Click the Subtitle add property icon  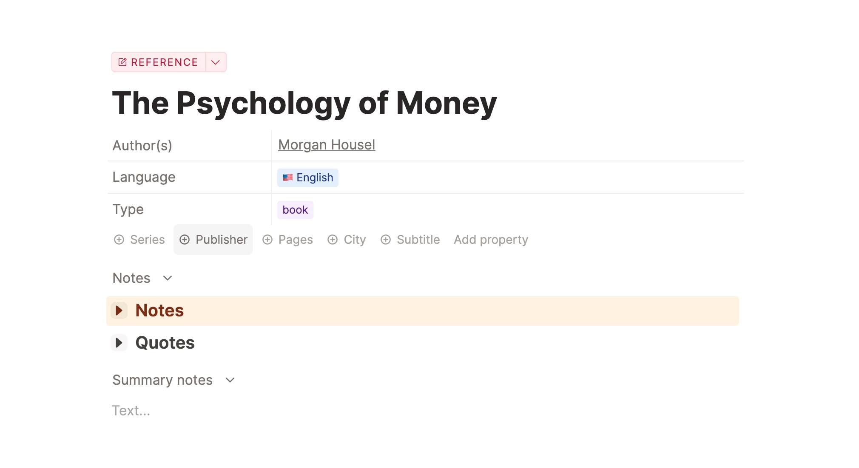[x=385, y=239]
